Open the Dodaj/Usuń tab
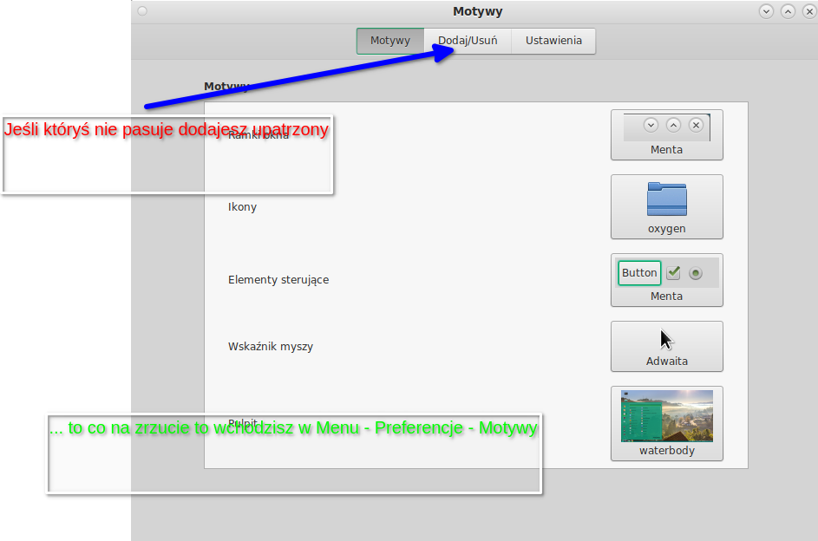This screenshot has width=818, height=541. pos(468,41)
